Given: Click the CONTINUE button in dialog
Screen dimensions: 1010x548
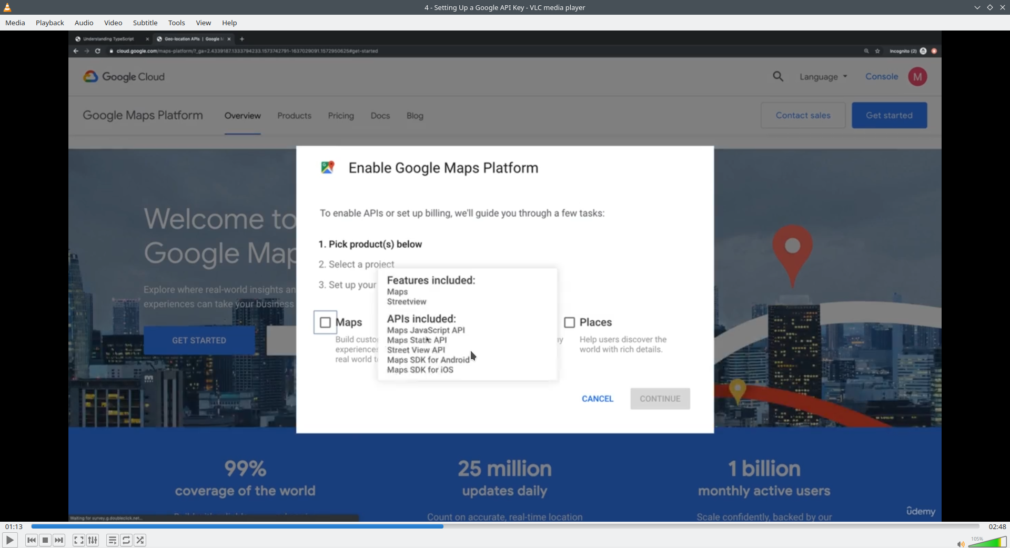Looking at the screenshot, I should point(660,399).
